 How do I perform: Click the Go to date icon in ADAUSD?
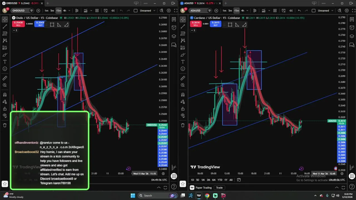239,180
